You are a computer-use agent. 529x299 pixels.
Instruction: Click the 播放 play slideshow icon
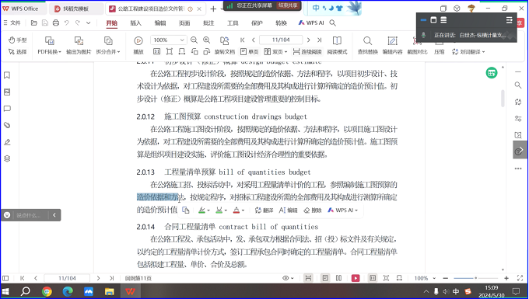point(138,45)
